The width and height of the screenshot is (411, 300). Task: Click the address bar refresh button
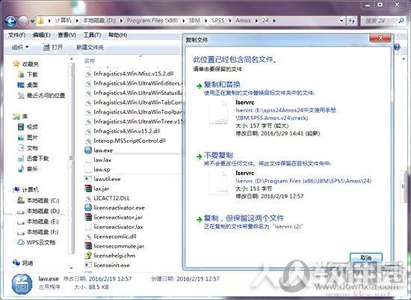(352, 21)
